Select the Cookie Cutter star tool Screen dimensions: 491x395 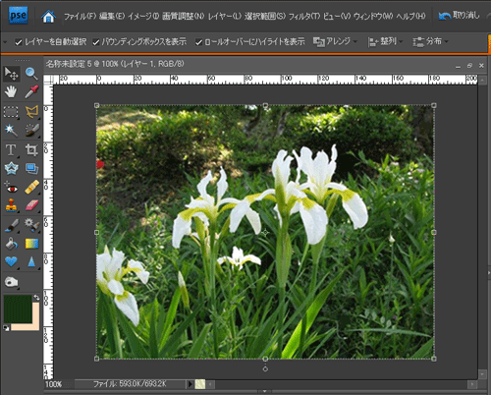point(11,169)
